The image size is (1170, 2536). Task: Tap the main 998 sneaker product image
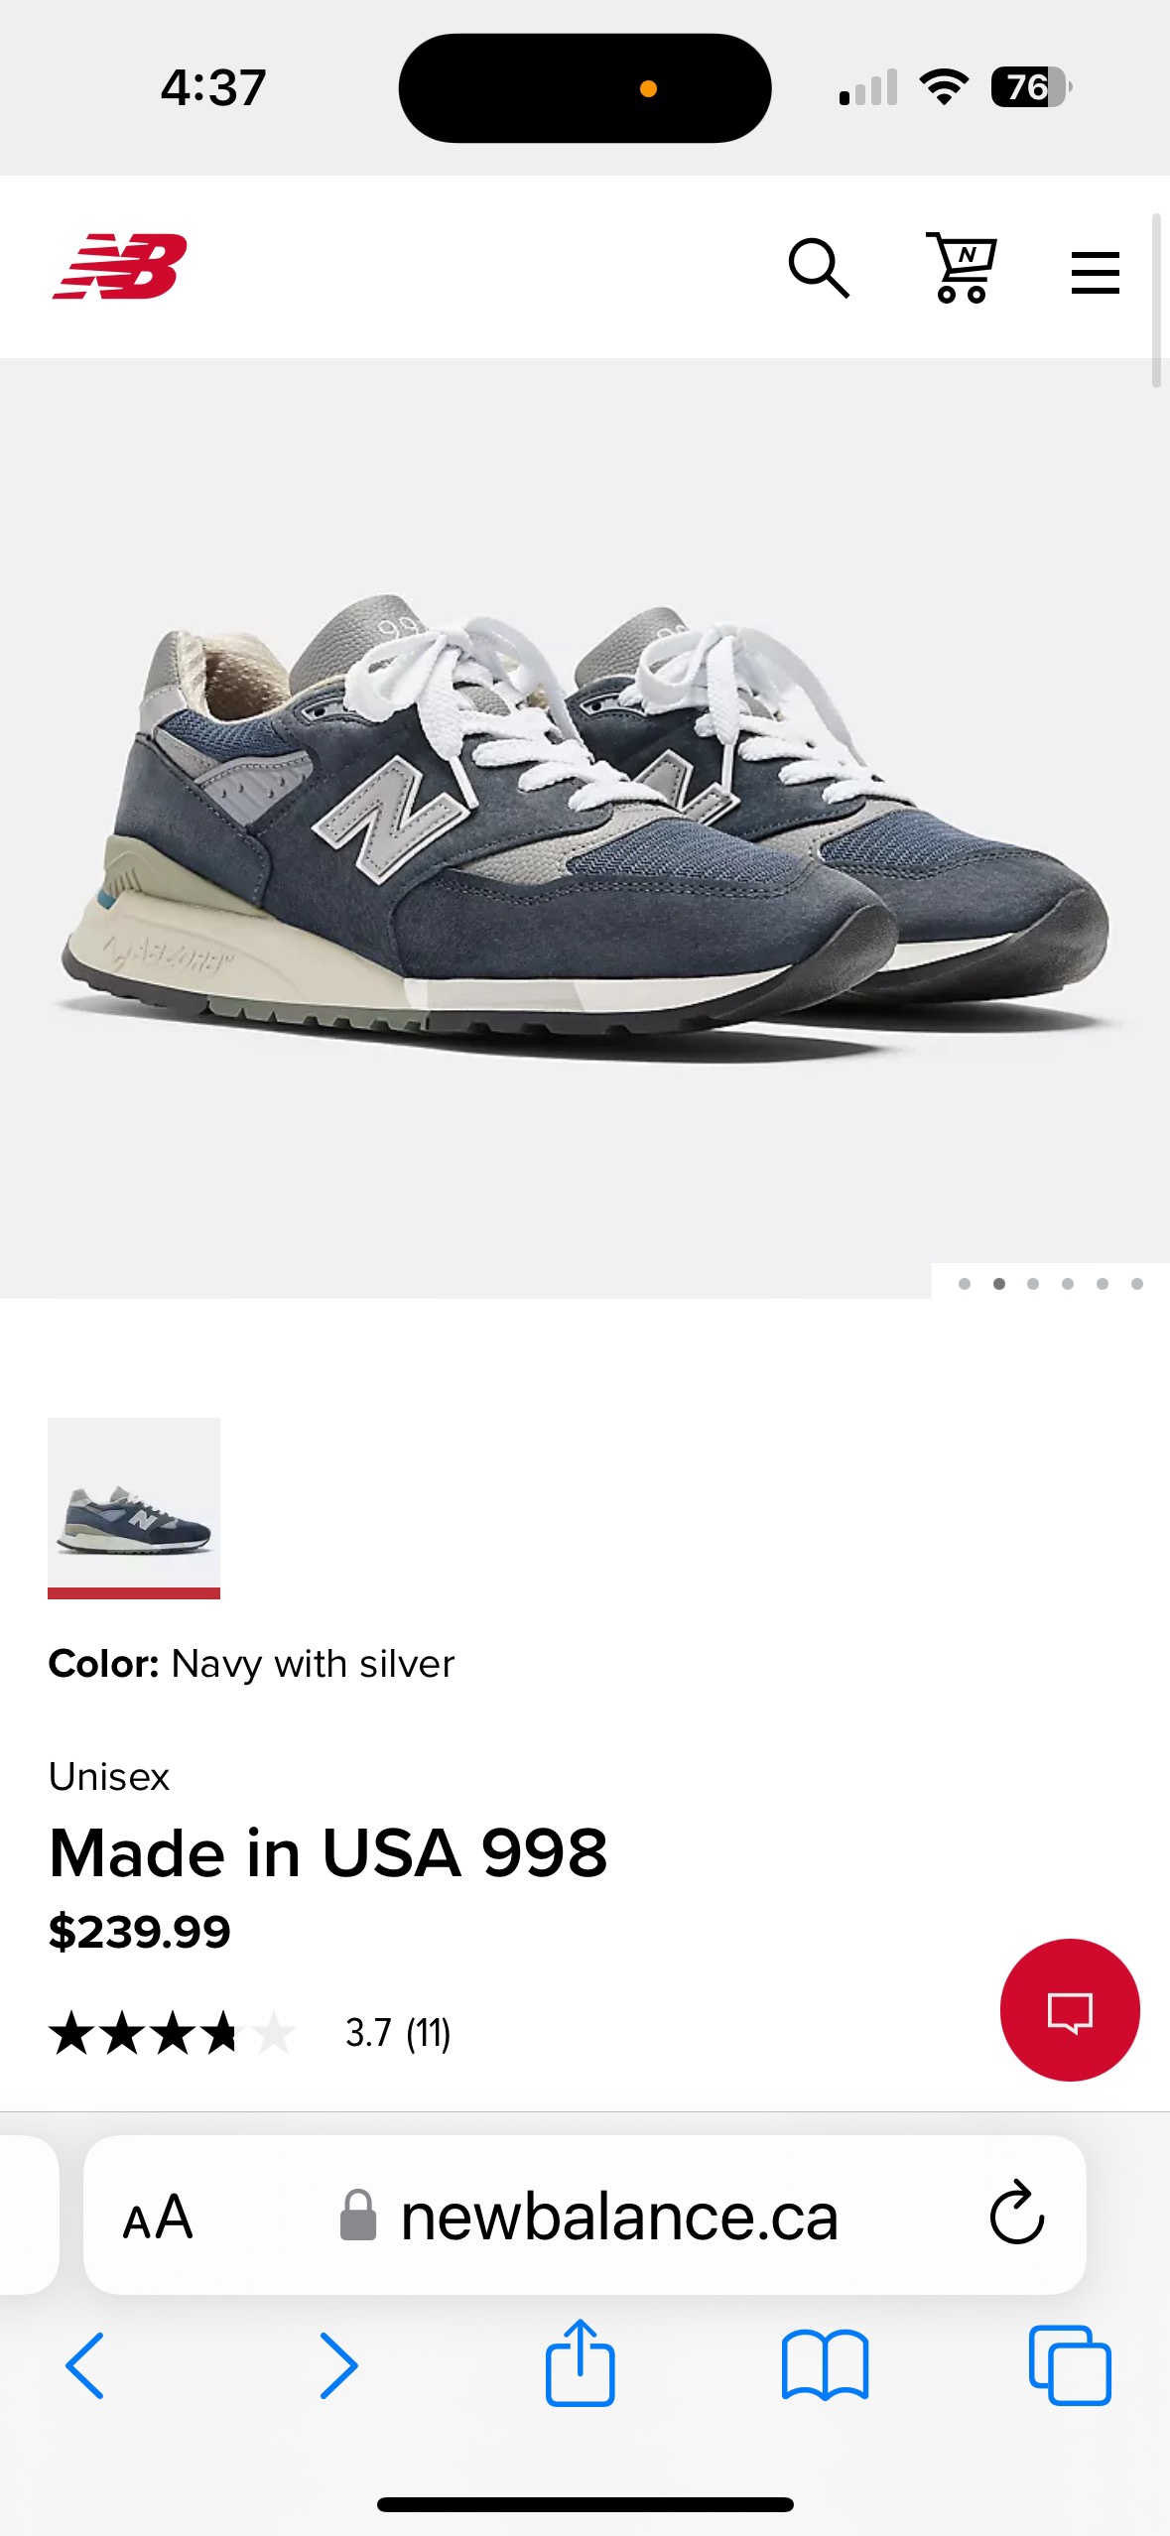coord(585,827)
